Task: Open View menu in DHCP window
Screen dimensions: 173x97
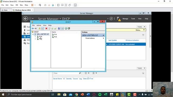Action: coord(45,25)
